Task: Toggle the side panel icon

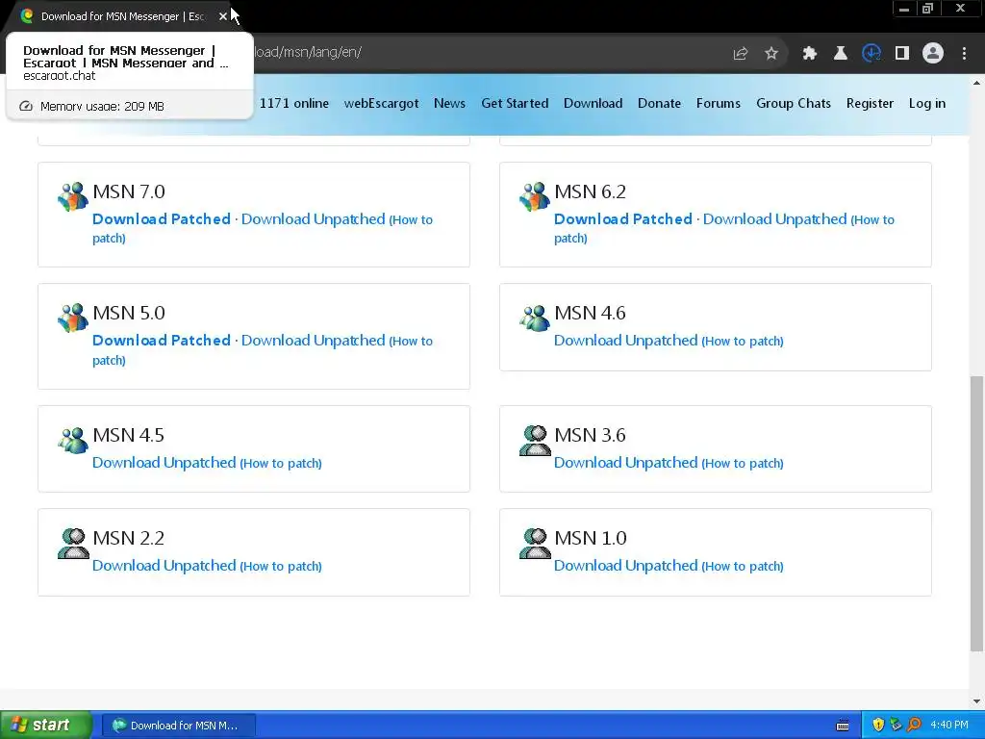Action: [x=902, y=54]
